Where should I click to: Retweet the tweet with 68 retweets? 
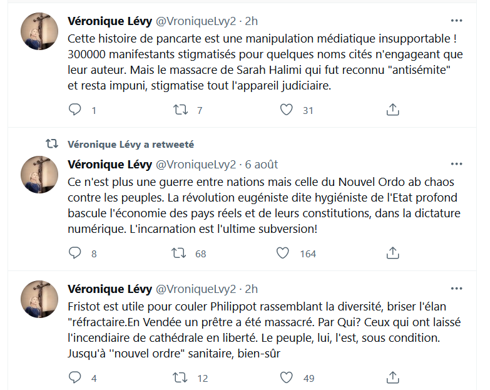tap(180, 253)
